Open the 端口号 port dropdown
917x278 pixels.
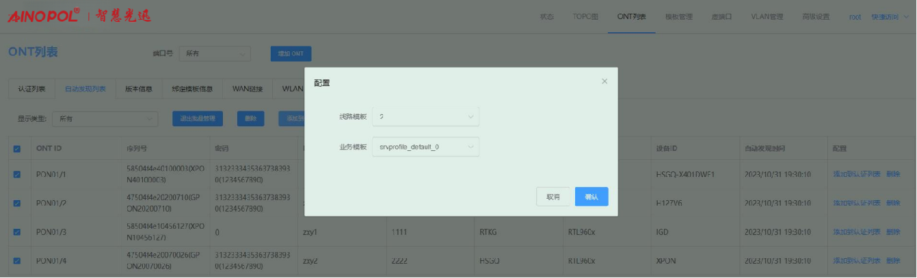pos(215,53)
